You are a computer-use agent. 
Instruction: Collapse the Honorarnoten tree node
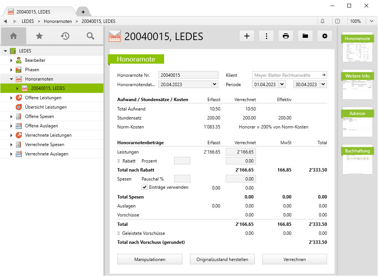click(x=12, y=79)
